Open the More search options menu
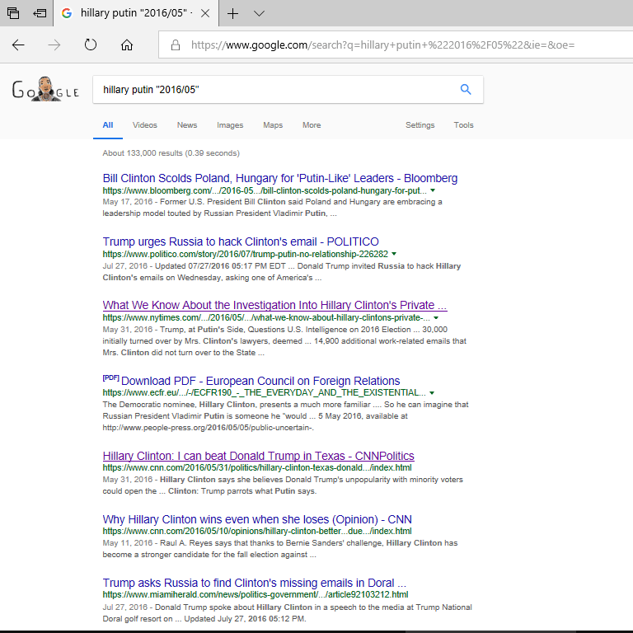The width and height of the screenshot is (633, 633). pos(312,125)
